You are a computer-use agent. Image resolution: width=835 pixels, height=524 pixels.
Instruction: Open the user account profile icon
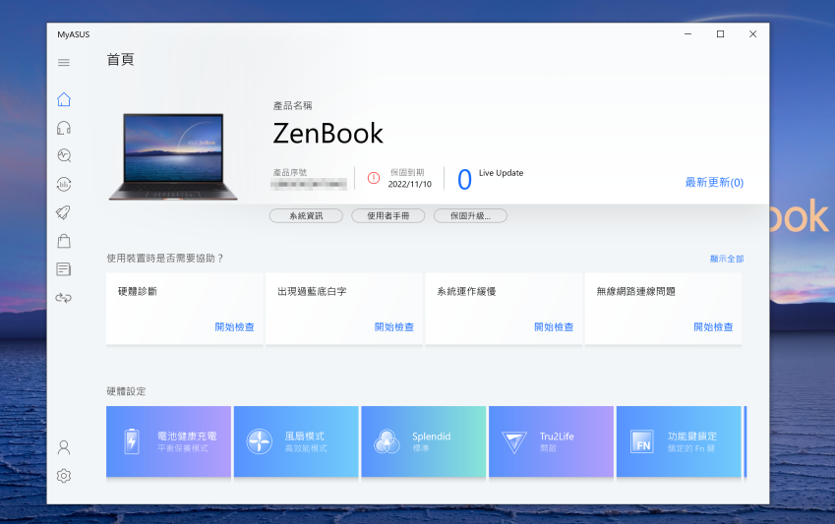tap(64, 447)
